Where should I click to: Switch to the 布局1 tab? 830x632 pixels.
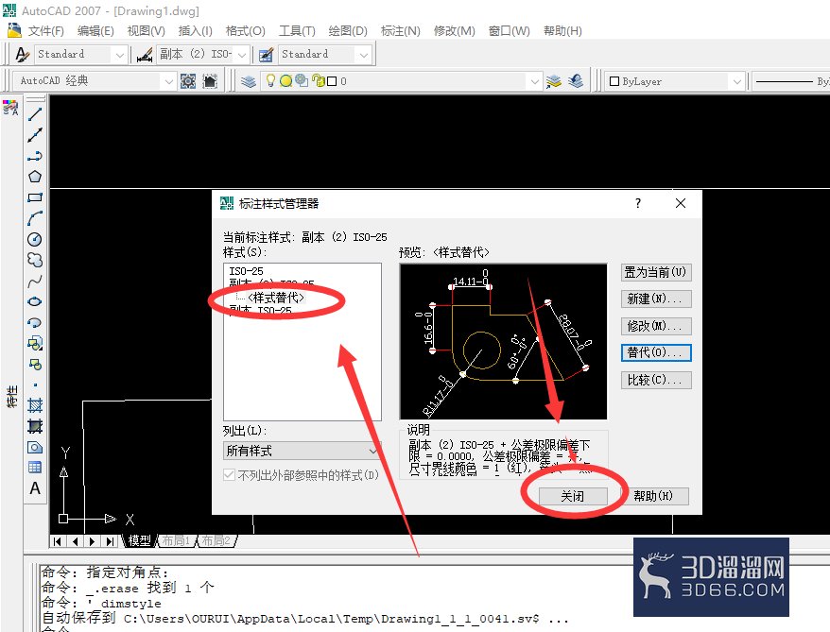(x=176, y=540)
